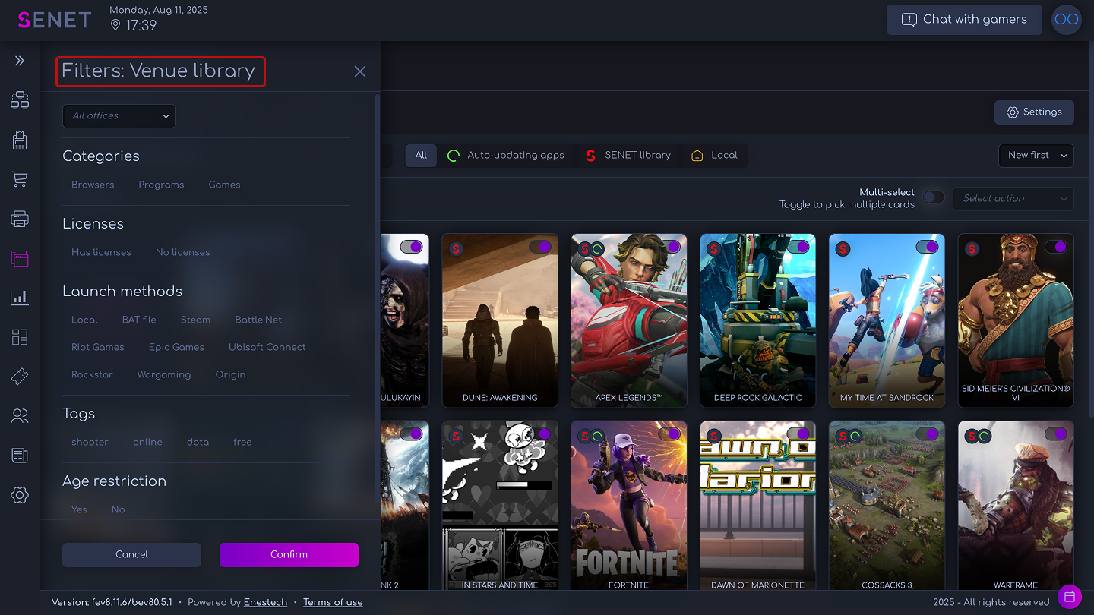
Task: Expand the sidebar with double-chevron icon
Action: (20, 61)
